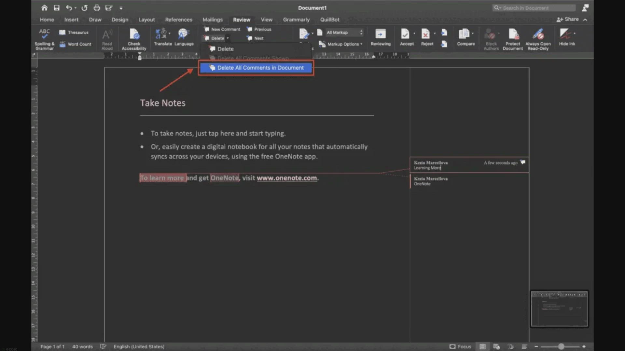
Task: Click the Spelling & Grammar icon
Action: [44, 34]
